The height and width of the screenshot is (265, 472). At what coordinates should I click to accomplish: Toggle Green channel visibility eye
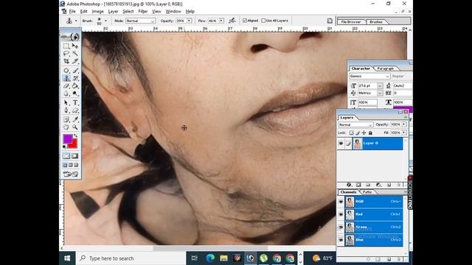(x=341, y=227)
